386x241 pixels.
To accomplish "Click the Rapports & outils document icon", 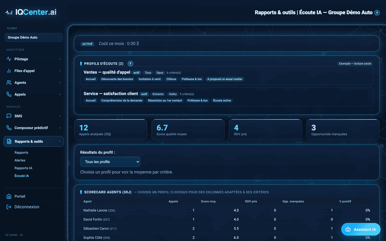I will tap(9, 141).
